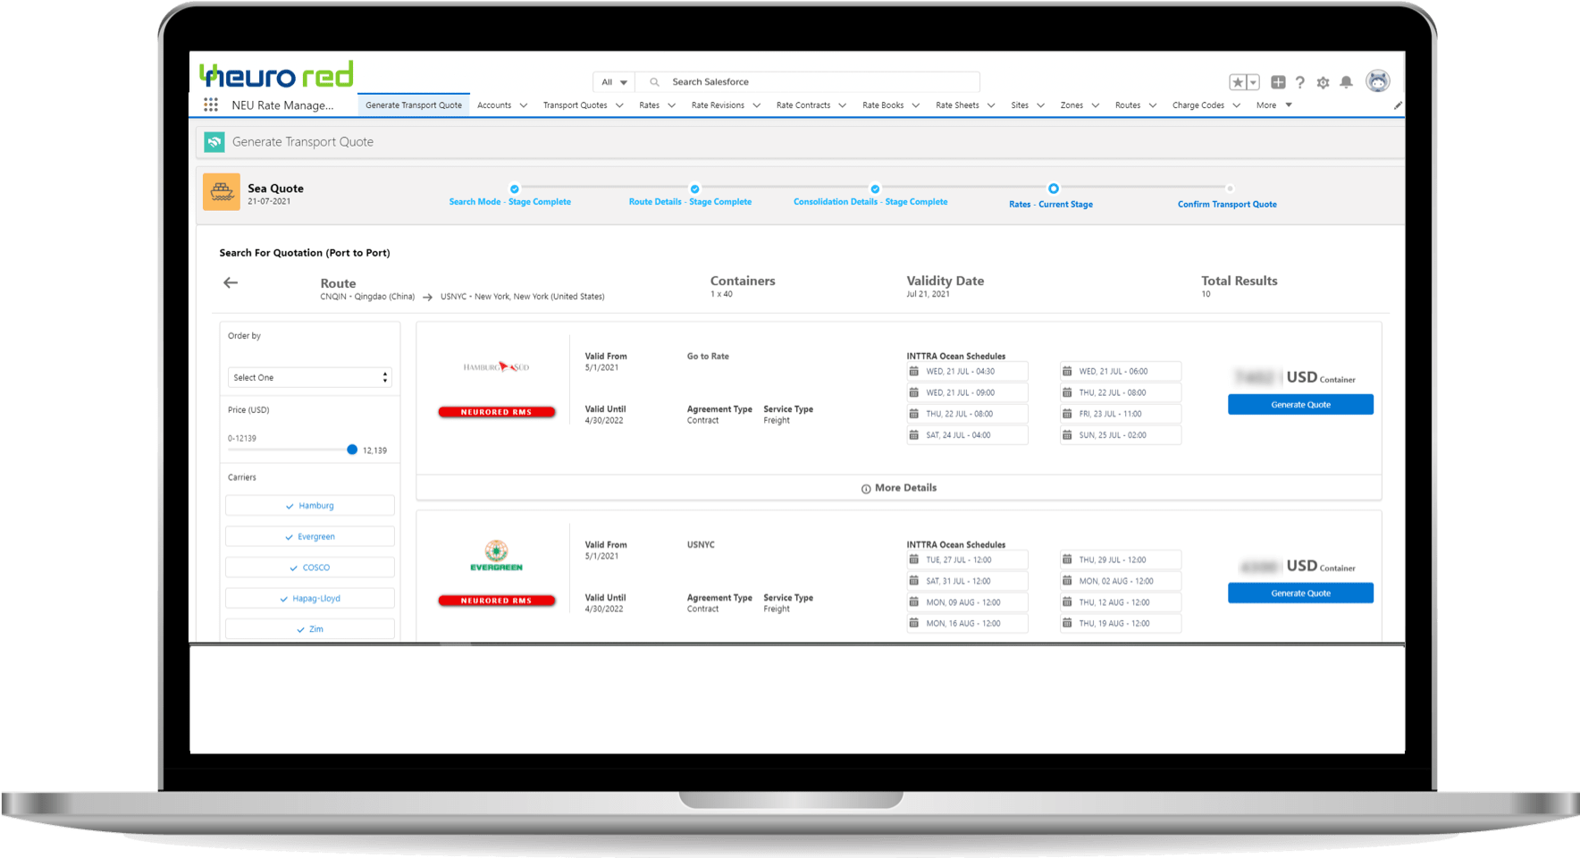Click the favorites star icon
Image resolution: width=1580 pixels, height=858 pixels.
coord(1240,81)
